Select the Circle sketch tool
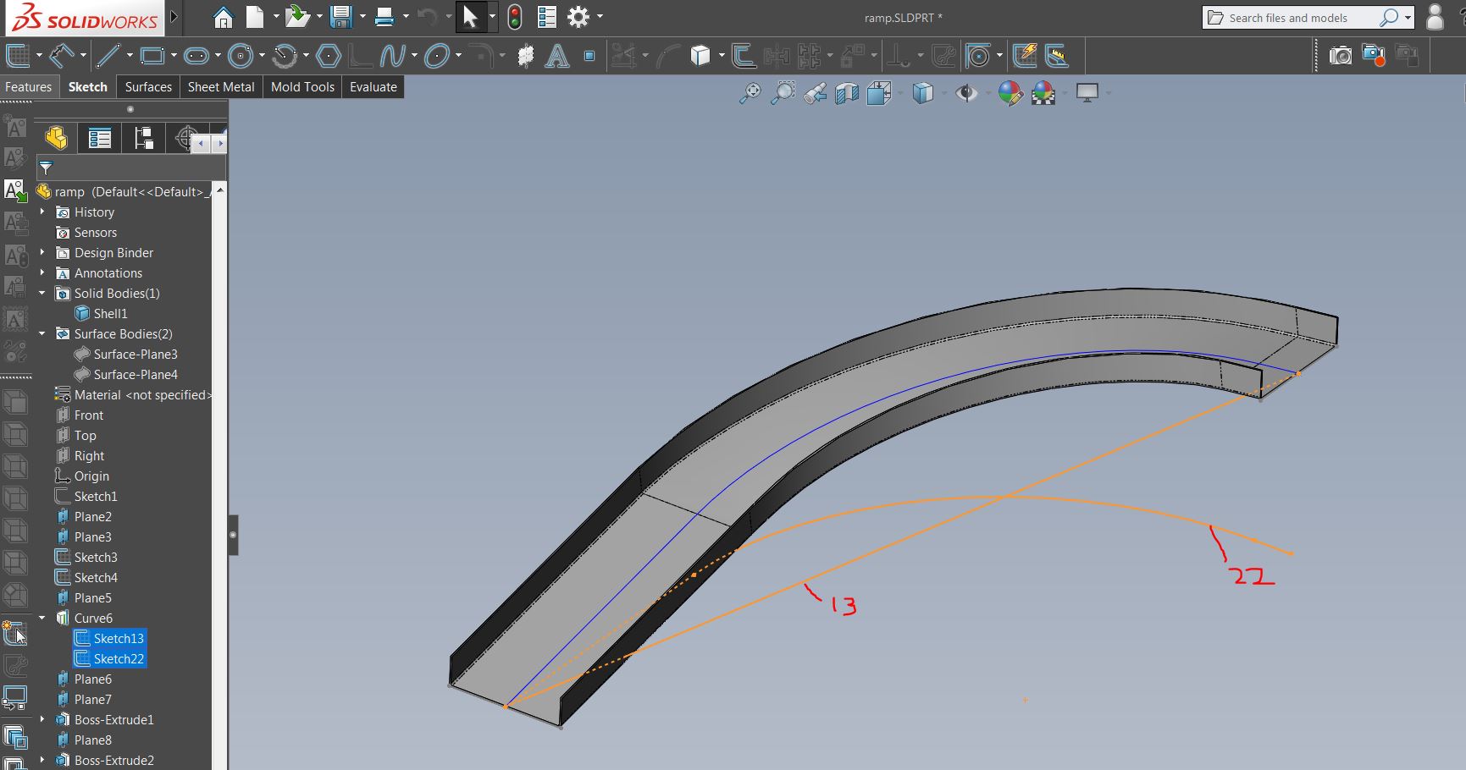 (x=241, y=57)
